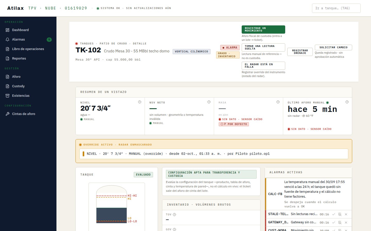This screenshot has height=231, width=371.
Task: Acknowledge the GATEWAY_D alarm with its checkmark
Action: coord(334,223)
